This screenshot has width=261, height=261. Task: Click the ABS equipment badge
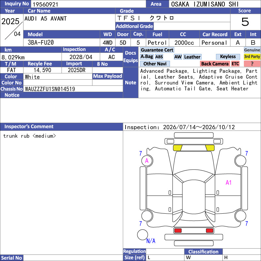pos(159,57)
